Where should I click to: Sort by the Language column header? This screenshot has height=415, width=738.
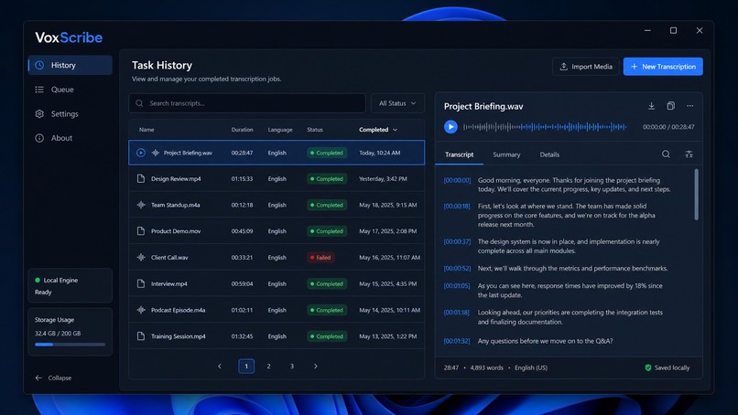coord(280,129)
